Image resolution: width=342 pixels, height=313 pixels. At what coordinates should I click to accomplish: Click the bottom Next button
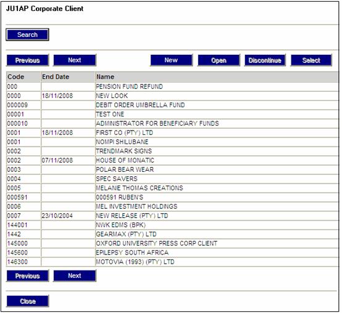pyautogui.click(x=75, y=275)
